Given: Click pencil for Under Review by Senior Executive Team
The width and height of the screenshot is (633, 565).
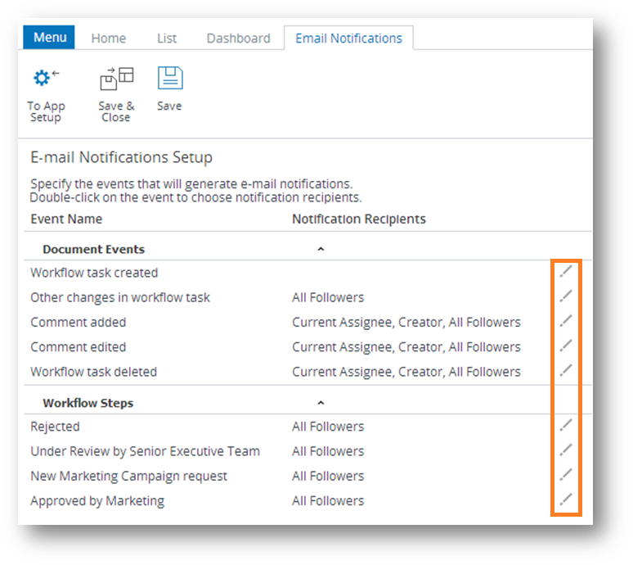Looking at the screenshot, I should pyautogui.click(x=566, y=450).
